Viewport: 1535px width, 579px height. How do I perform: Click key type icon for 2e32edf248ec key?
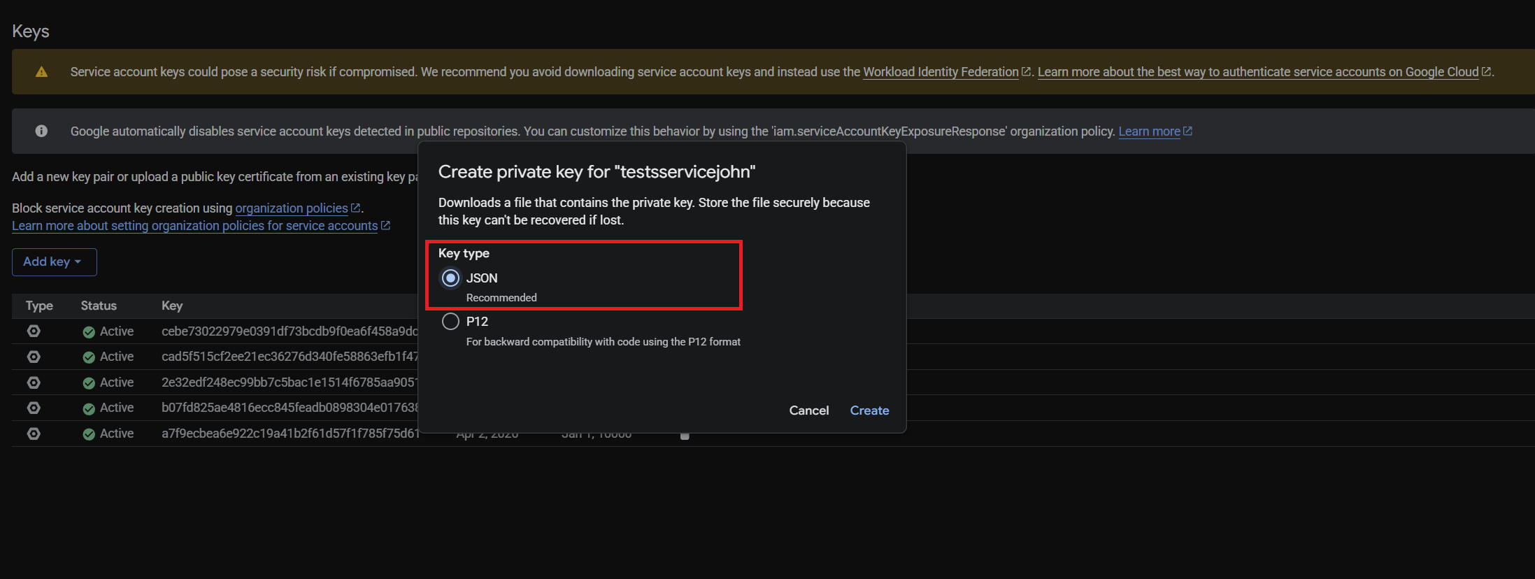coord(34,383)
